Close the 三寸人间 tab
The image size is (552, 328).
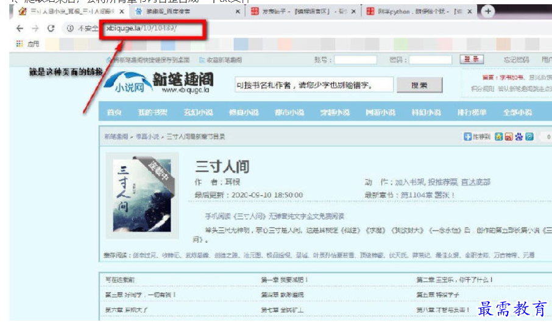(122, 12)
